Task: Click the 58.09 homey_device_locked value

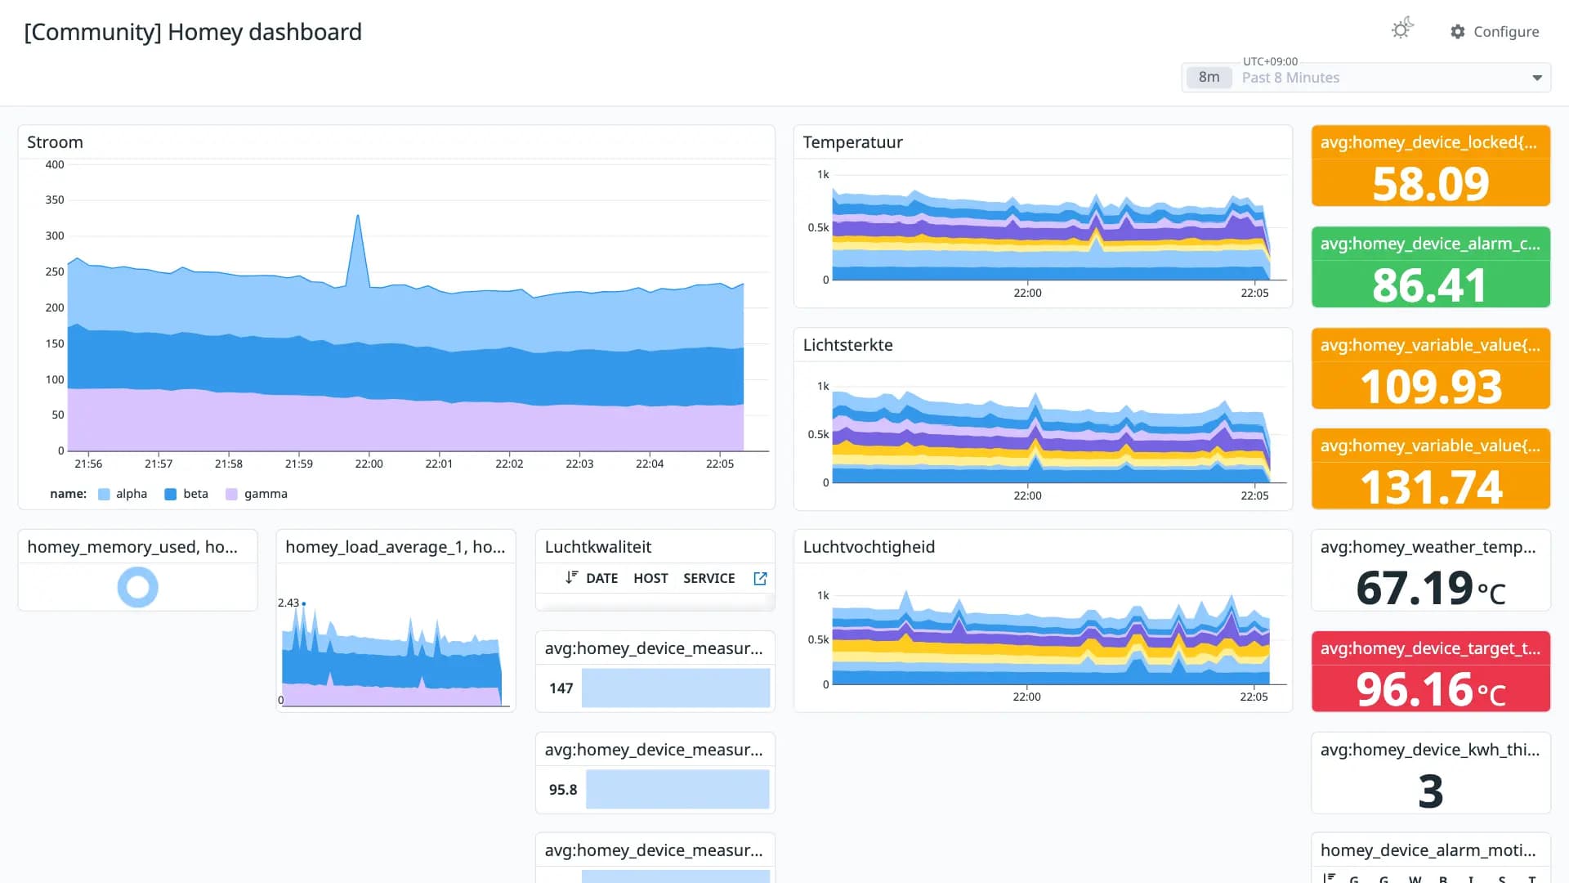Action: 1431,184
